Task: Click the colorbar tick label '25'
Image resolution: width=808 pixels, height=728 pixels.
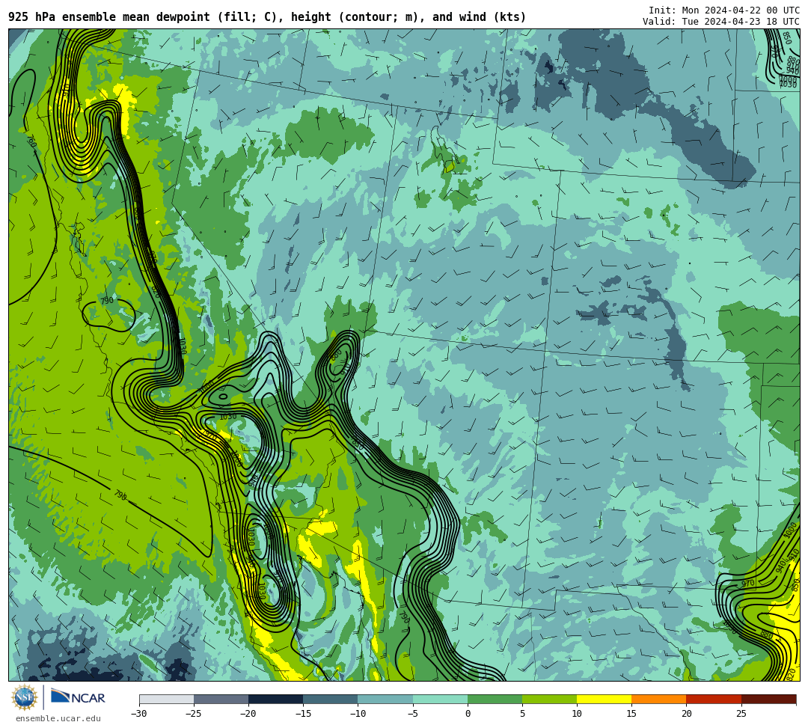Action: (741, 714)
